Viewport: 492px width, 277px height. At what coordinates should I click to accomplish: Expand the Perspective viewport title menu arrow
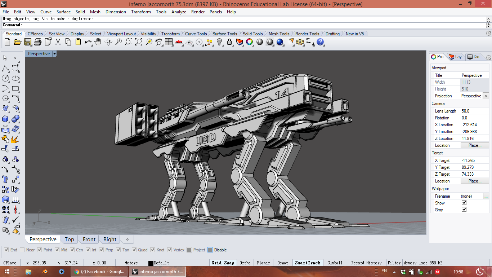[x=54, y=54]
